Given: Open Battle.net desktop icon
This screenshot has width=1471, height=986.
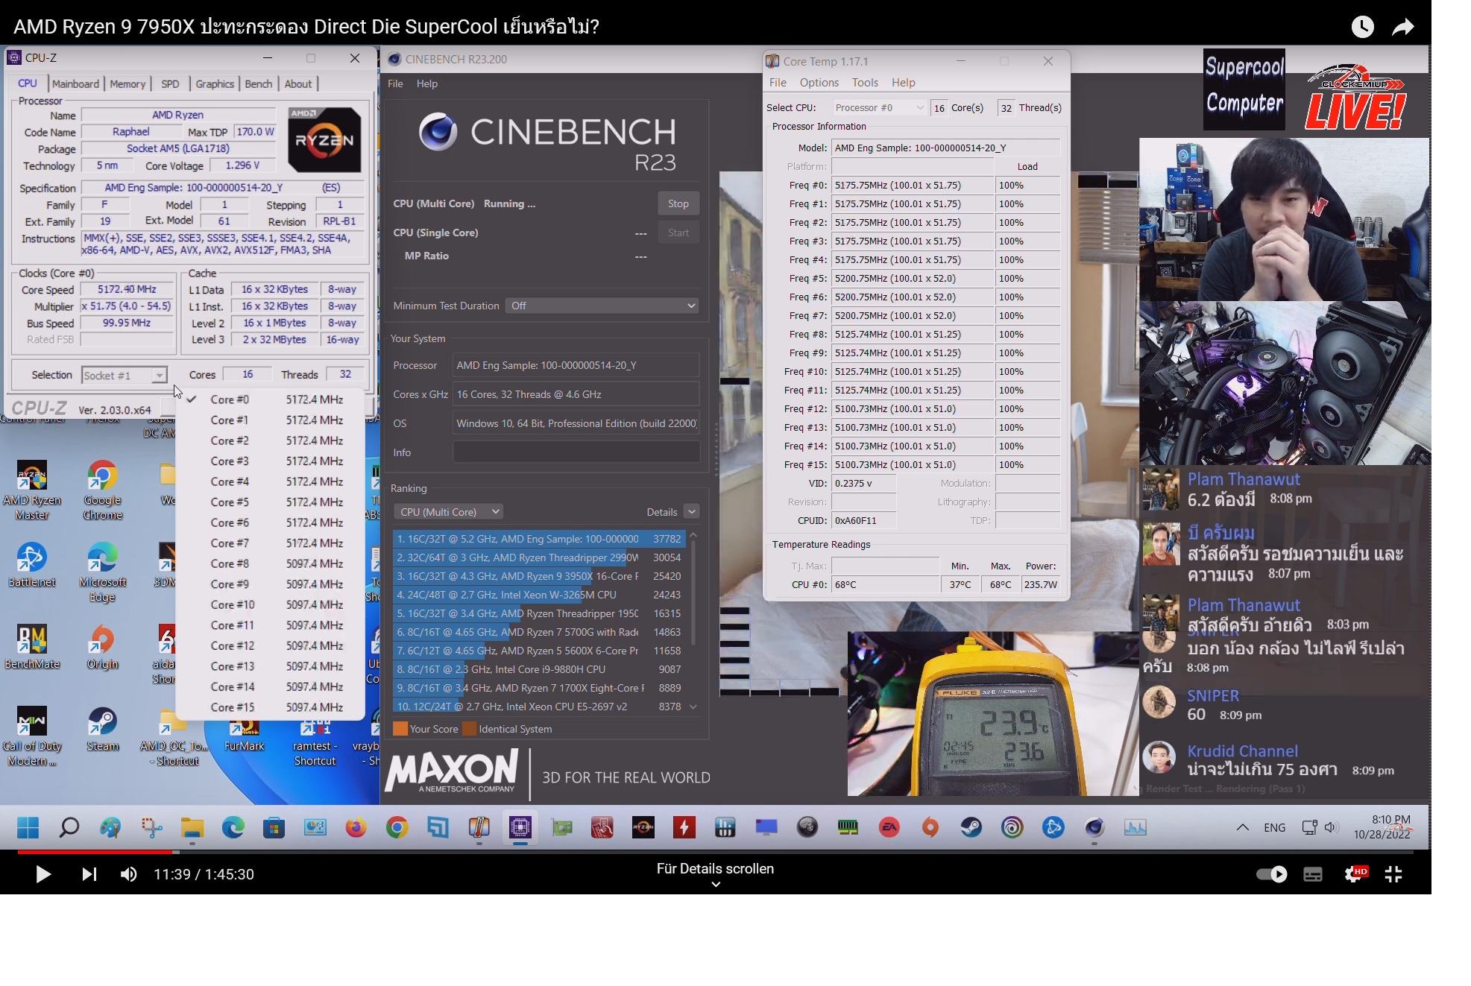Looking at the screenshot, I should pyautogui.click(x=31, y=566).
